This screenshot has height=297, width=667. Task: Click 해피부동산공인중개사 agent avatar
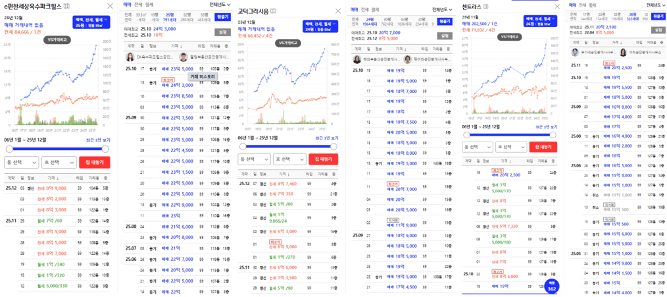(356, 59)
